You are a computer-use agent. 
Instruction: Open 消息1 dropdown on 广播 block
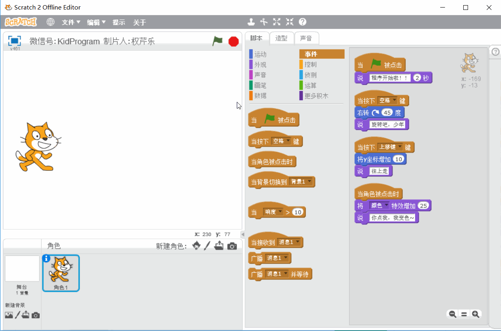click(x=277, y=258)
